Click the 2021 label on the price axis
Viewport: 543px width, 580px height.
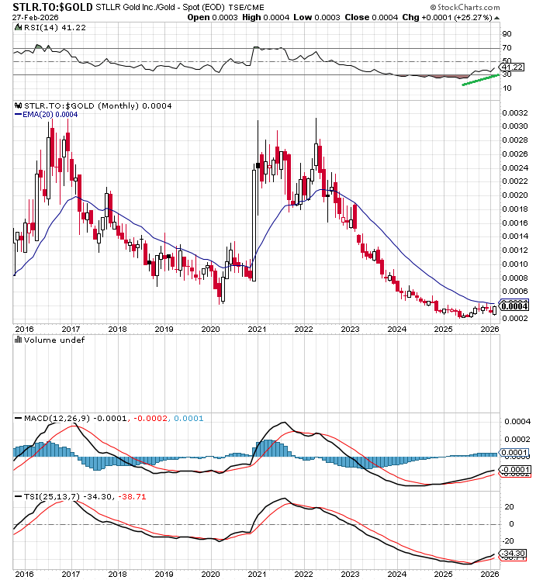(x=257, y=329)
